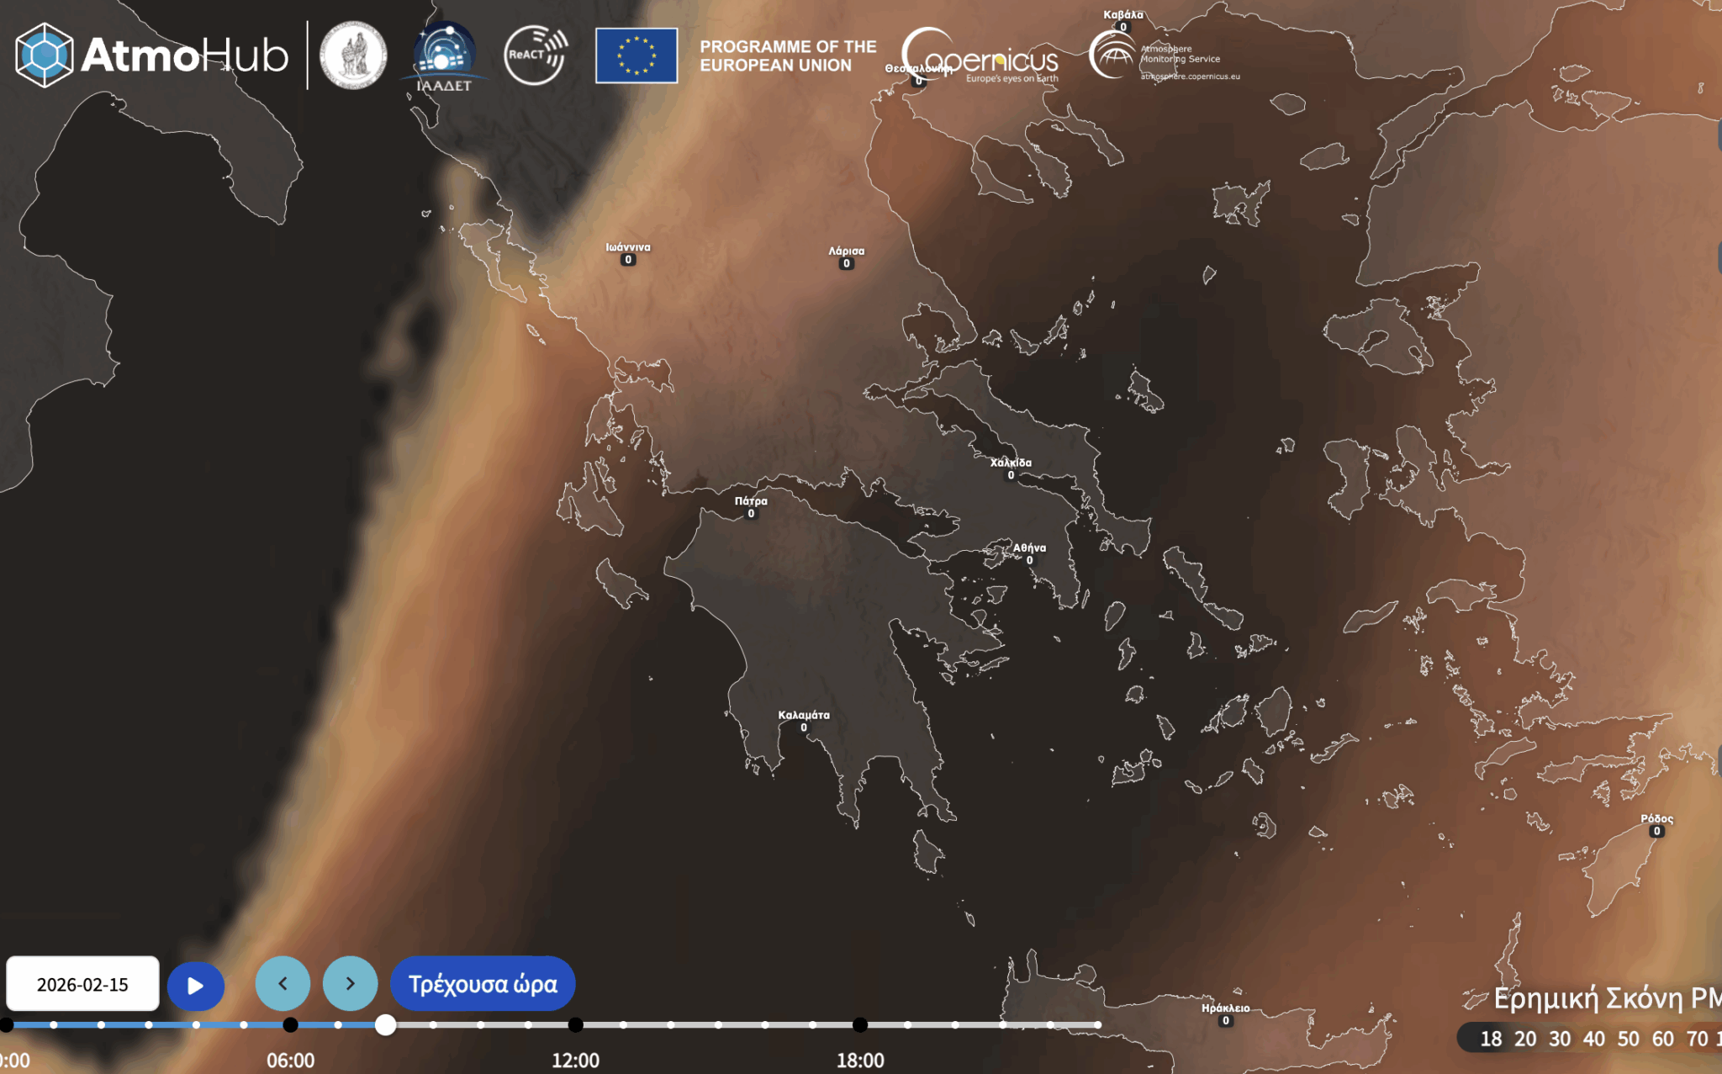The width and height of the screenshot is (1722, 1074).
Task: Click the Αθήνα city value label
Action: [x=1029, y=560]
